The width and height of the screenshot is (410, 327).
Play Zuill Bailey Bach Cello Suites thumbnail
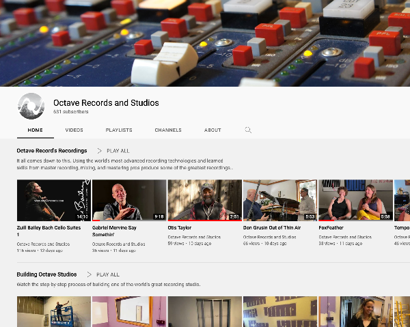[x=53, y=200]
